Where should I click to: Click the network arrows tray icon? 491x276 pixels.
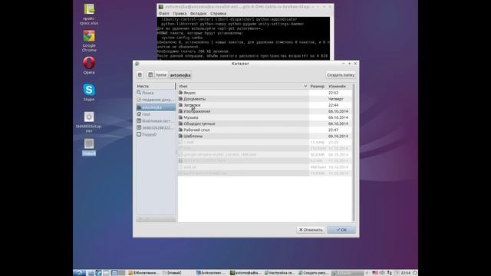[x=390, y=273]
